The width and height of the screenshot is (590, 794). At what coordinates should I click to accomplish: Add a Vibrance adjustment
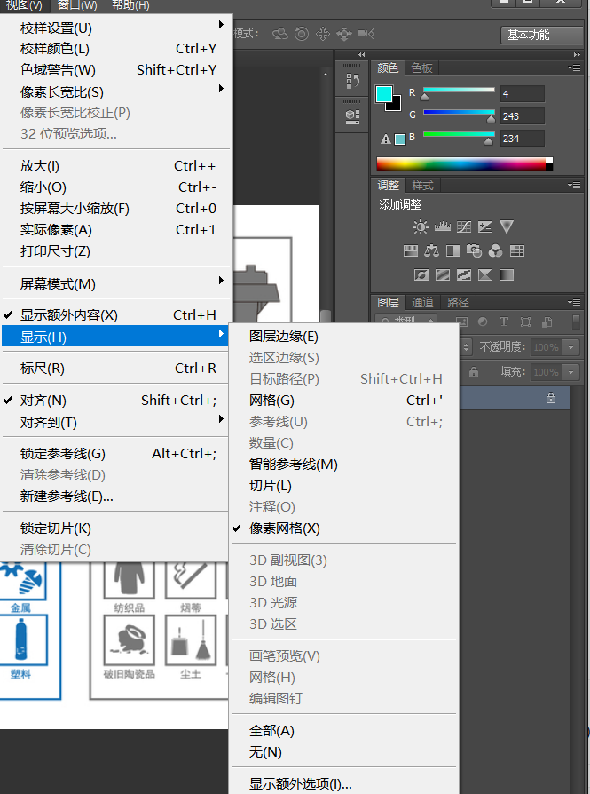[x=507, y=226]
